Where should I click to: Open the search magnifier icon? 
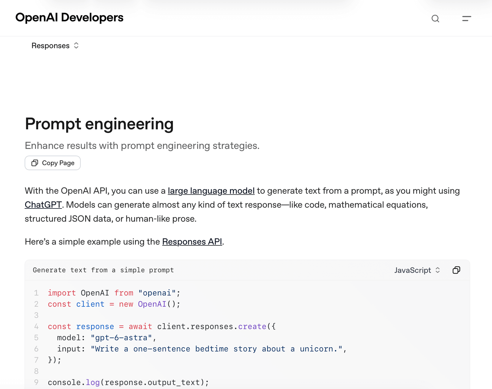[435, 19]
